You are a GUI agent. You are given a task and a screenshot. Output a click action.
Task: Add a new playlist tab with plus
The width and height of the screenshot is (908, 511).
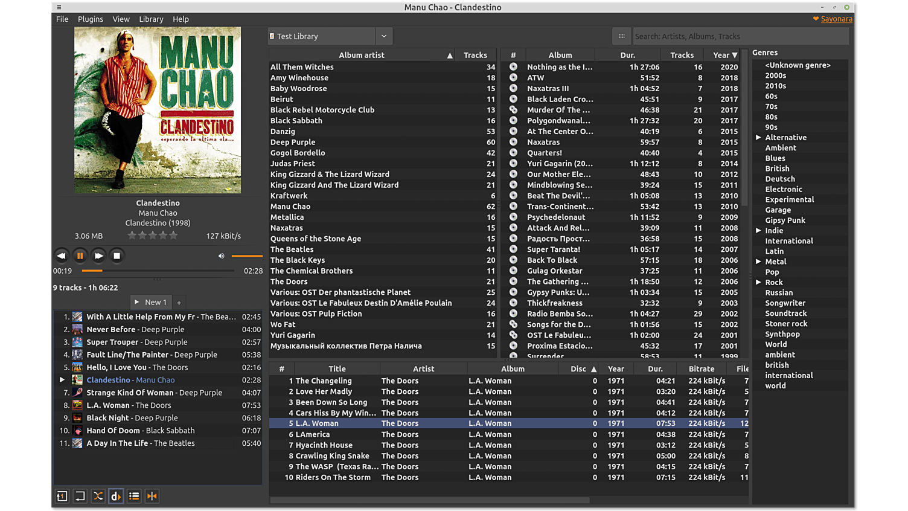click(x=179, y=303)
